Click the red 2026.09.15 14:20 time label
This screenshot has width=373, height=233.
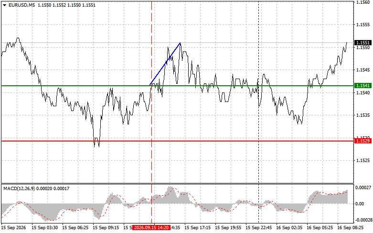tap(151, 228)
